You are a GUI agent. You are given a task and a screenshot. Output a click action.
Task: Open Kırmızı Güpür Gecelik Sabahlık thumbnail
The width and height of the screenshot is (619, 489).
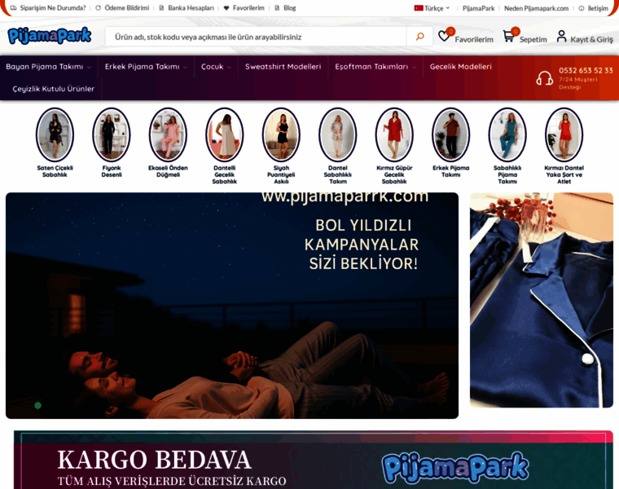click(x=394, y=134)
